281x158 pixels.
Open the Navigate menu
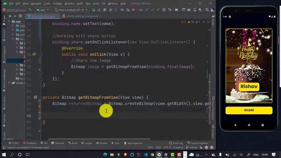point(36,4)
